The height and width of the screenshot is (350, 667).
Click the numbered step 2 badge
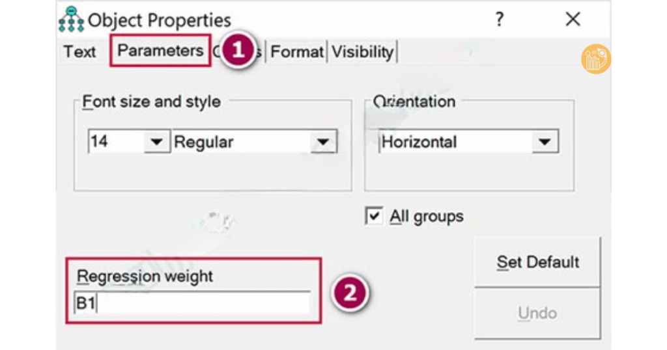[x=350, y=293]
